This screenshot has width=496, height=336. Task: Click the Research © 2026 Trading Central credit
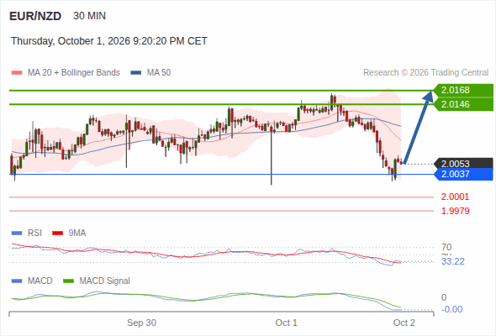coord(425,73)
